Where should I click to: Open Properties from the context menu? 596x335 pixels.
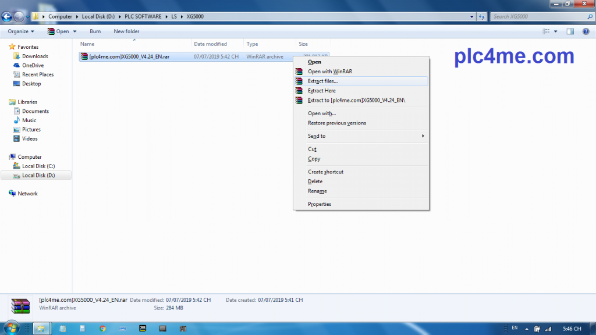(319, 204)
